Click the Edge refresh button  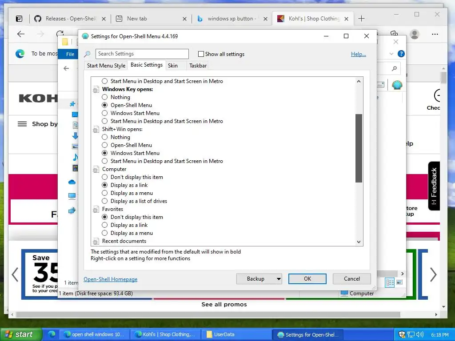coord(60,34)
